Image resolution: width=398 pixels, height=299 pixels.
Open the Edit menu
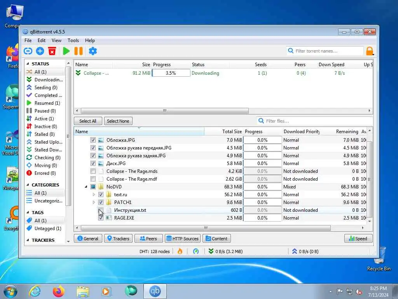(x=41, y=40)
